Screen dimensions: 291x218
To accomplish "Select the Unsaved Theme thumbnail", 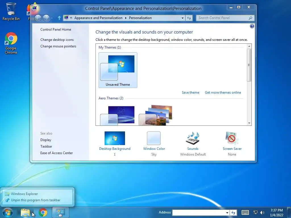I will pos(118,70).
